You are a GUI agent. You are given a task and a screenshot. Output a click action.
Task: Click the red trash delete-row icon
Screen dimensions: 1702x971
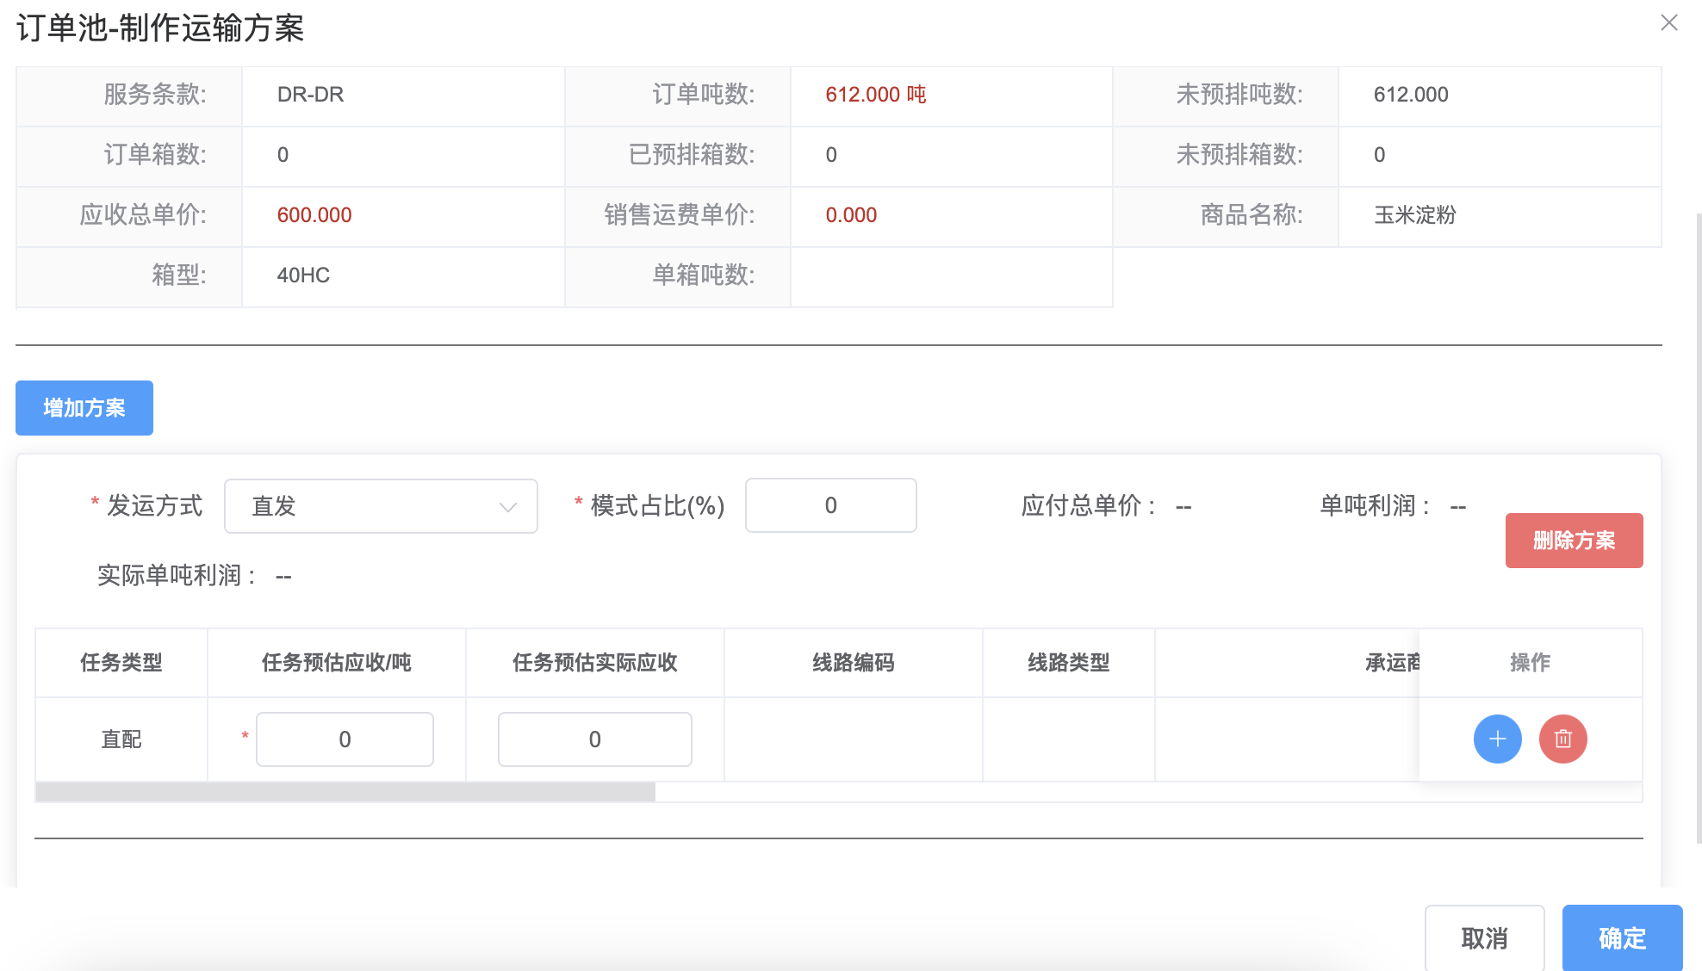pyautogui.click(x=1562, y=739)
